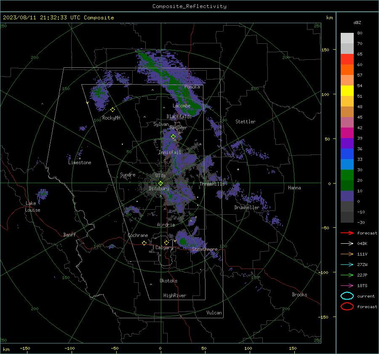
Task: Click the 18TS text in the legend
Action: point(362,286)
